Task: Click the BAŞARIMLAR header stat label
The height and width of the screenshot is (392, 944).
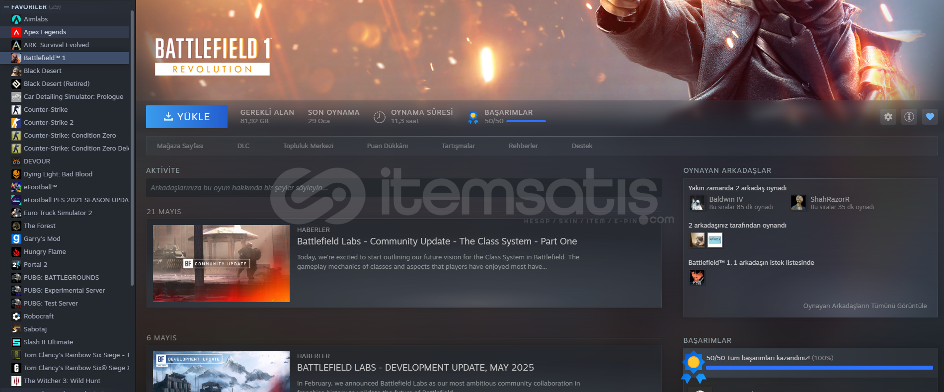Action: [x=509, y=112]
